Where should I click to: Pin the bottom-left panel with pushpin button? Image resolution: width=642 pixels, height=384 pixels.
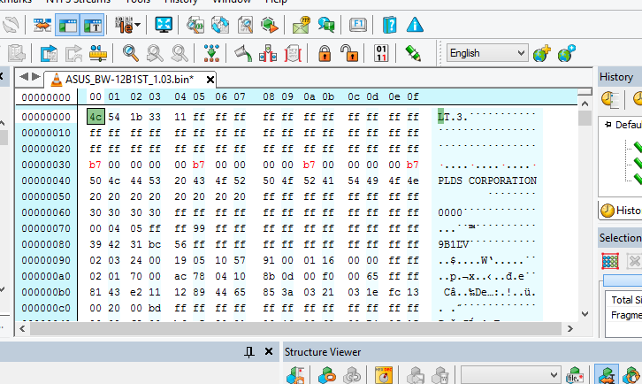pos(249,351)
